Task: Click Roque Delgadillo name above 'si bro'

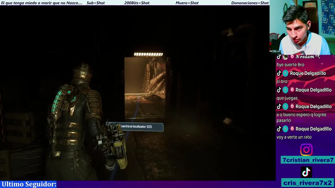Action: click(x=308, y=73)
